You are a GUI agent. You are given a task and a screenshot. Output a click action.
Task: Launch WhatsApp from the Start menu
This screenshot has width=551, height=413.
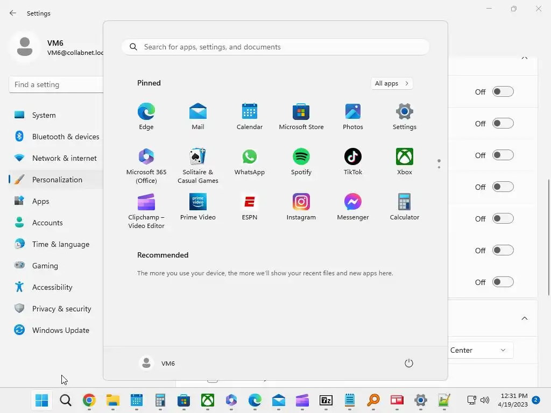pos(250,162)
